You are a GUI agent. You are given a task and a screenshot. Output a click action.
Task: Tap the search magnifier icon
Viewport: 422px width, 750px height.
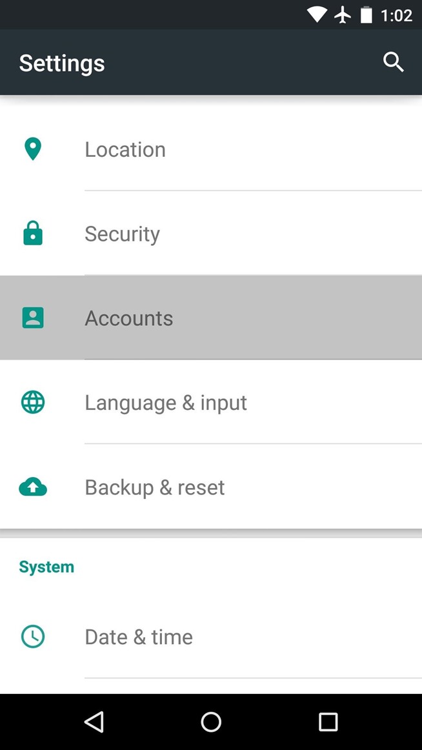pos(393,63)
